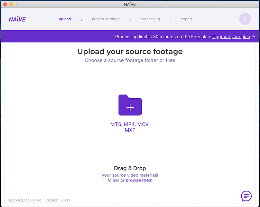This screenshot has width=260, height=207.
Task: Click Upload your source footage heading
Action: (130, 51)
